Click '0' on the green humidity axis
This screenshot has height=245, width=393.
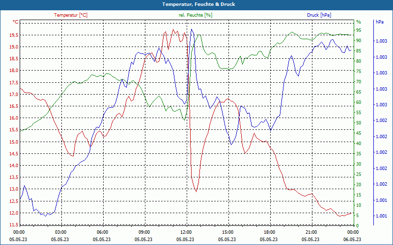pyautogui.click(x=358, y=225)
